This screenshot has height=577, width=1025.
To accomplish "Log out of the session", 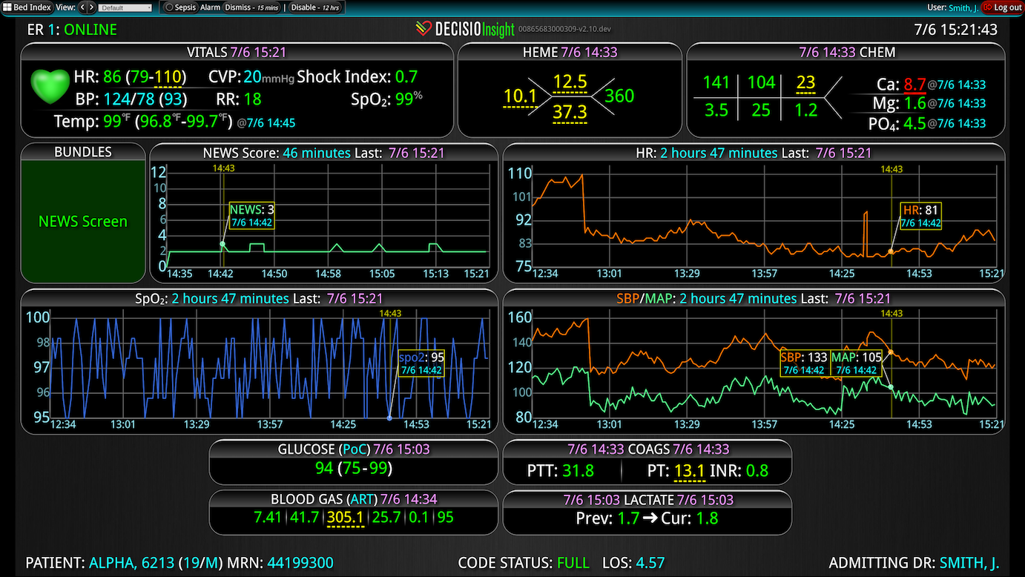I will point(1002,7).
